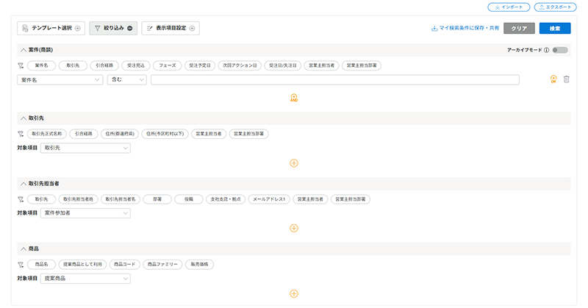The image size is (588, 308).
Task: Open the テンプレート選択 tab
Action: click(51, 28)
